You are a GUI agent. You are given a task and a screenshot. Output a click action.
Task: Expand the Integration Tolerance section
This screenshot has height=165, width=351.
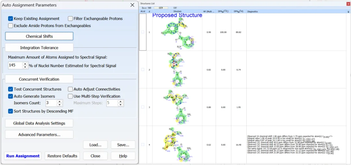click(x=39, y=48)
